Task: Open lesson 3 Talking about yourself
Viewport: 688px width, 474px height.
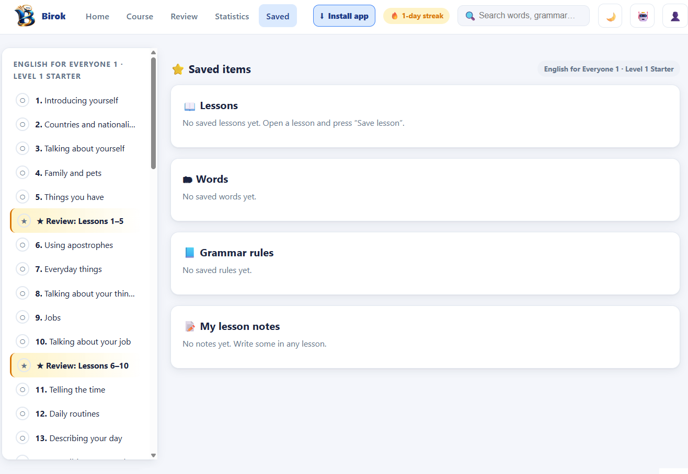Action: [80, 148]
